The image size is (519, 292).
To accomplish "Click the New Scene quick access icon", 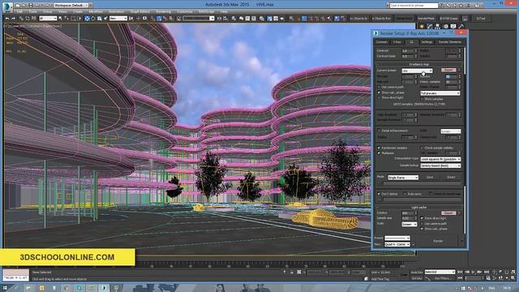I will tap(18, 6).
